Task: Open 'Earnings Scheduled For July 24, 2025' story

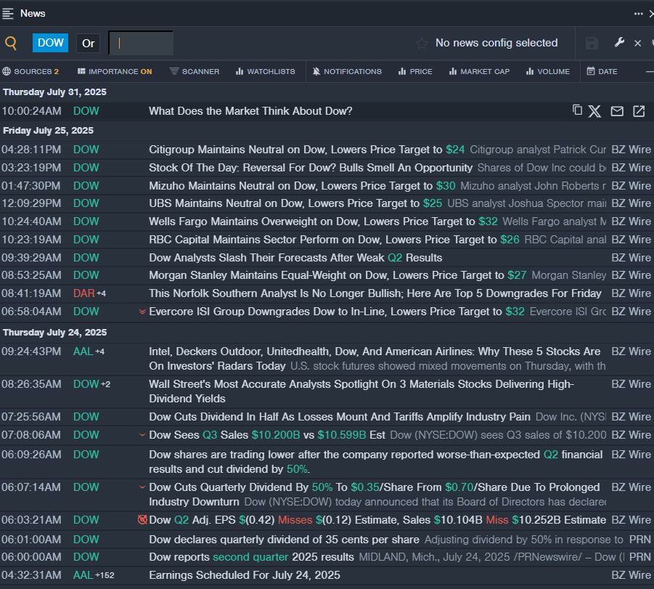Action: 245,575
